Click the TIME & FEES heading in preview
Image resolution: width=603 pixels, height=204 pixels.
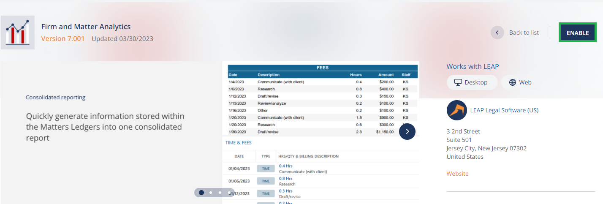click(239, 143)
